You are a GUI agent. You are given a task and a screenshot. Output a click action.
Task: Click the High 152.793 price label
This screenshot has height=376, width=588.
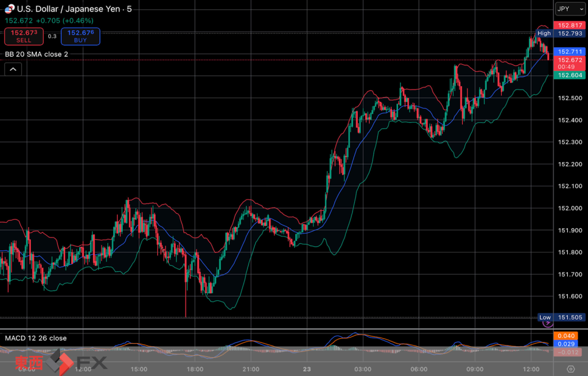click(x=560, y=33)
